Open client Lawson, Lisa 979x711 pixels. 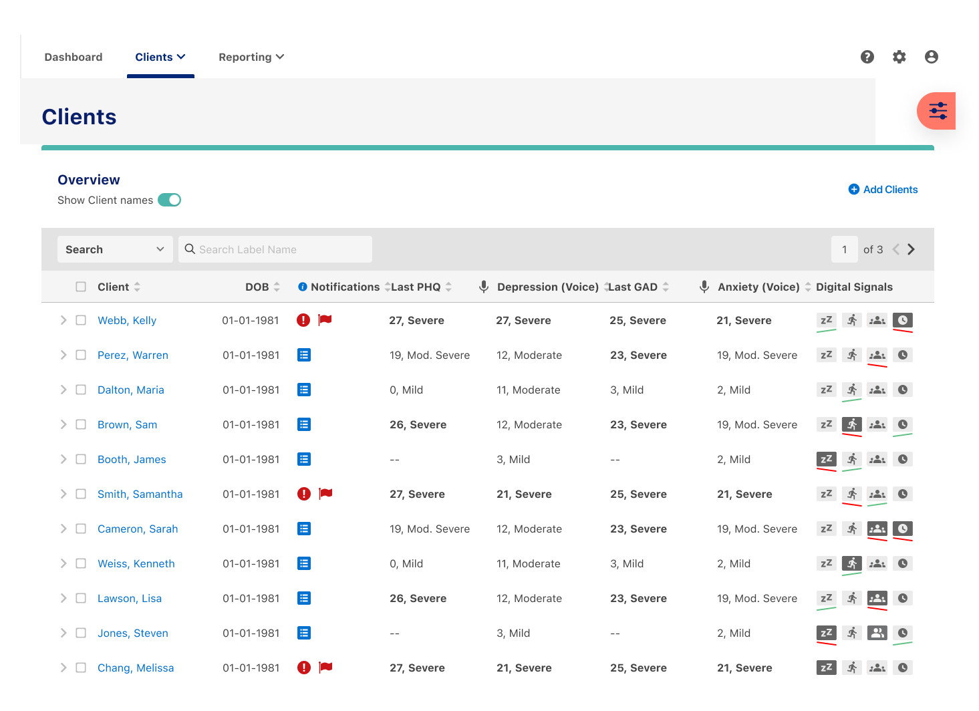pyautogui.click(x=130, y=598)
